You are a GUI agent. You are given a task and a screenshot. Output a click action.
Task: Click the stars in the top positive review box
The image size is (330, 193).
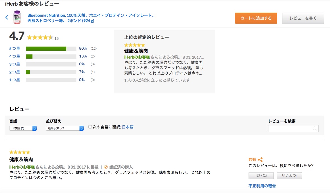(x=135, y=45)
